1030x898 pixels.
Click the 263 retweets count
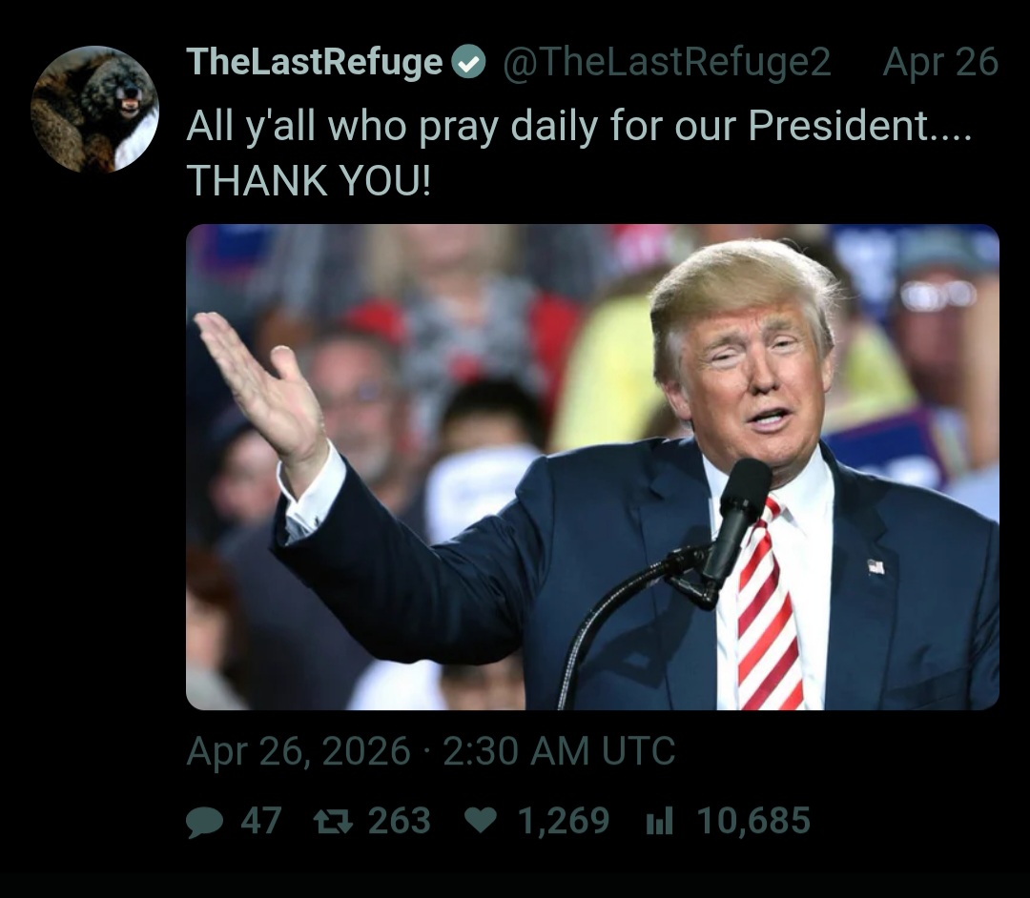[400, 821]
